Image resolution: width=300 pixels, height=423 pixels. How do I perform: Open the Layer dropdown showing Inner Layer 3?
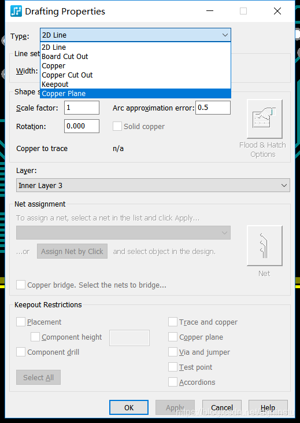tap(153, 185)
